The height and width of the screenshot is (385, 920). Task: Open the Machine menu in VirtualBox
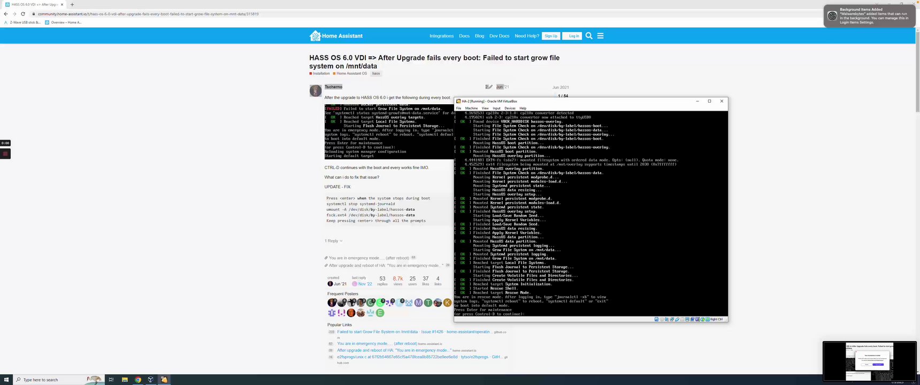click(x=471, y=108)
